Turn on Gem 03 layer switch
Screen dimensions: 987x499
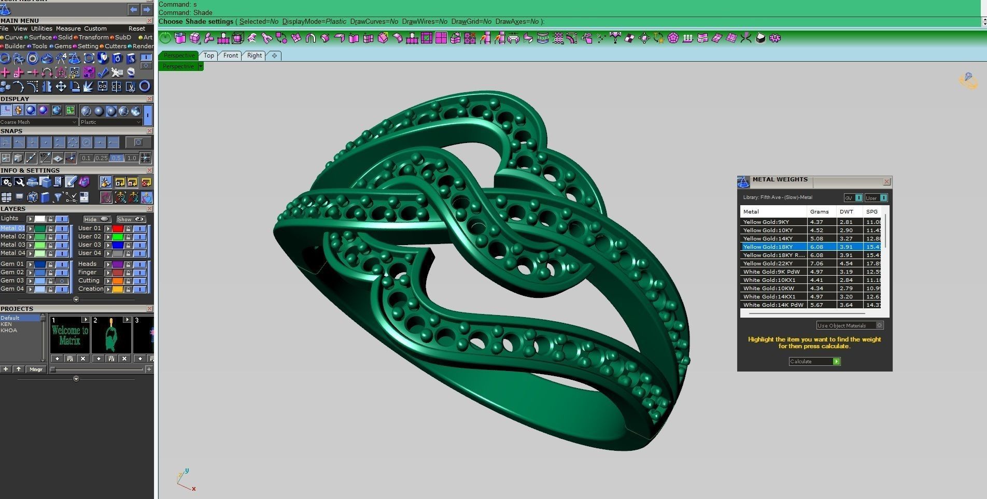point(62,281)
